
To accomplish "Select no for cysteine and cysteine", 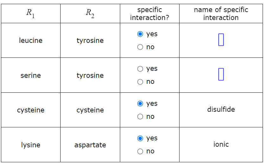I will click(140, 117).
